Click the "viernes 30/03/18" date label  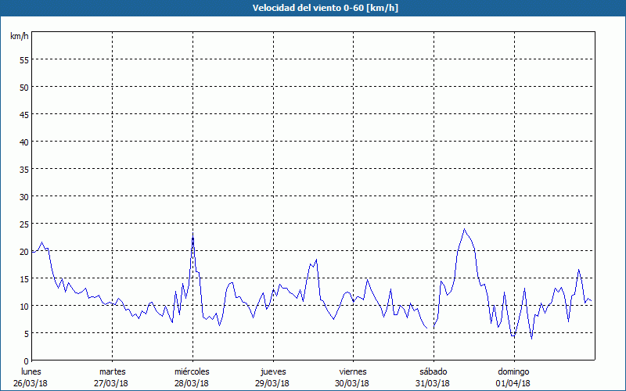point(352,377)
